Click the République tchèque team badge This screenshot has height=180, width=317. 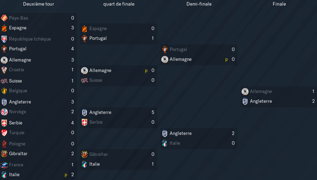click(4, 39)
